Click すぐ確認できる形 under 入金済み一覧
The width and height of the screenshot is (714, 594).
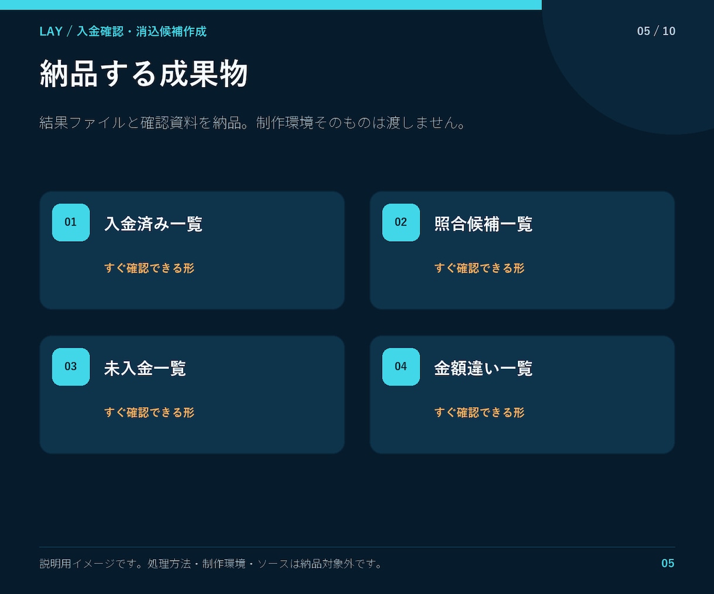click(149, 268)
